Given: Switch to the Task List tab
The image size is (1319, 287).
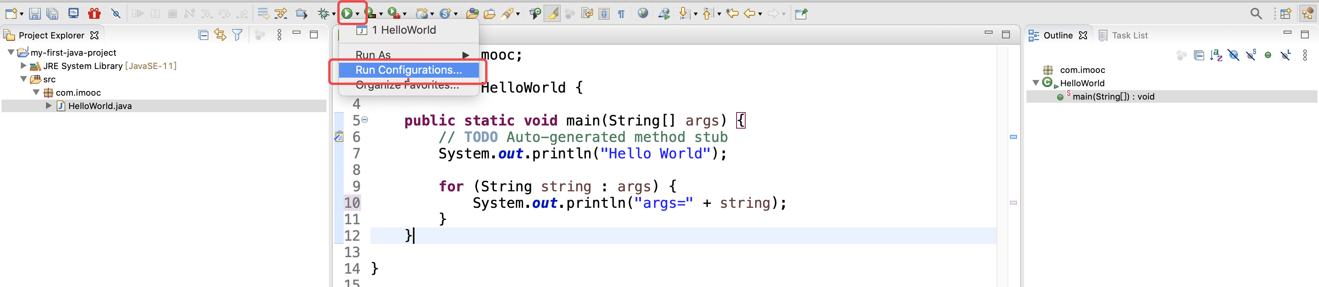Looking at the screenshot, I should coord(1124,35).
